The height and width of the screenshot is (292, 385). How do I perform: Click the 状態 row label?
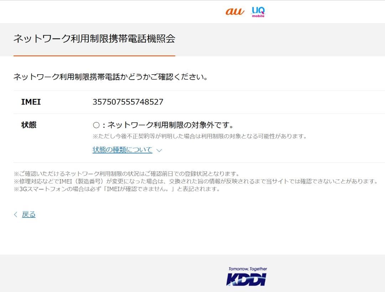point(29,125)
